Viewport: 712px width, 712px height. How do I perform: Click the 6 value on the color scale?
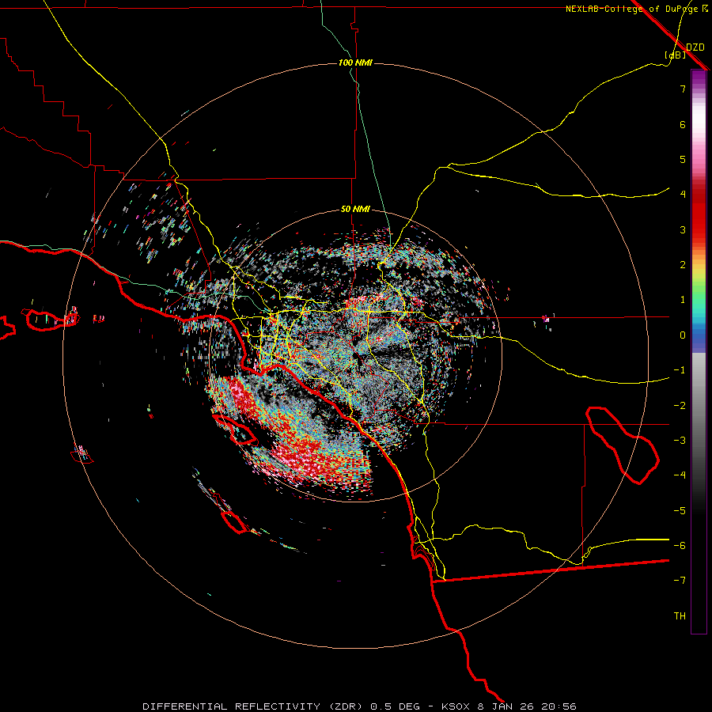[683, 124]
